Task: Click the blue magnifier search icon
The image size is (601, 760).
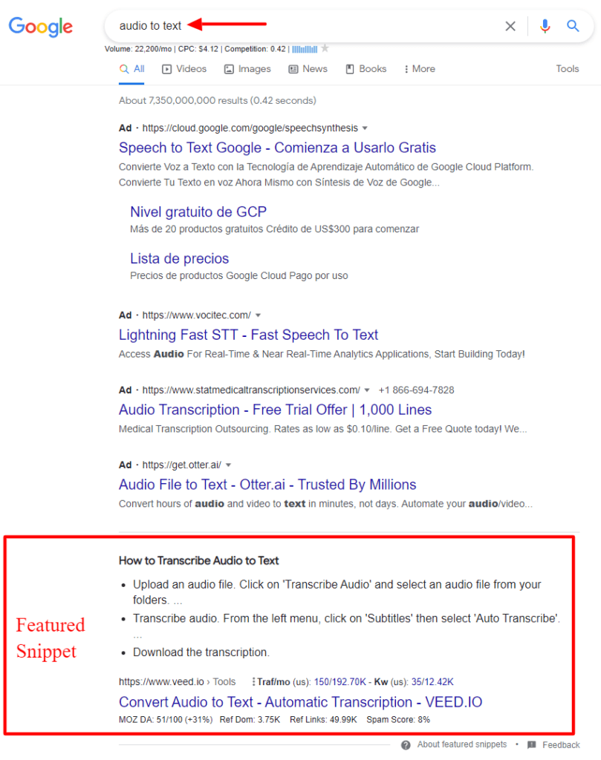Action: pos(573,26)
